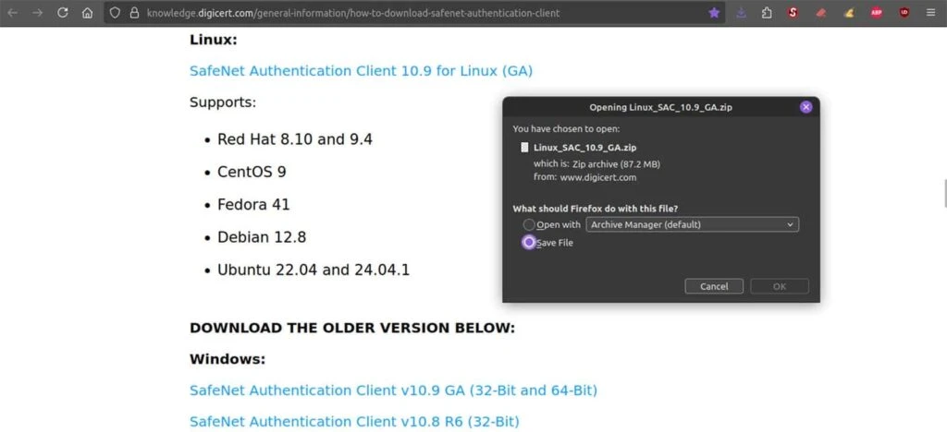This screenshot has width=947, height=432.
Task: Click the Ubuntu 22.04 and 24.04.1 item
Action: (314, 270)
